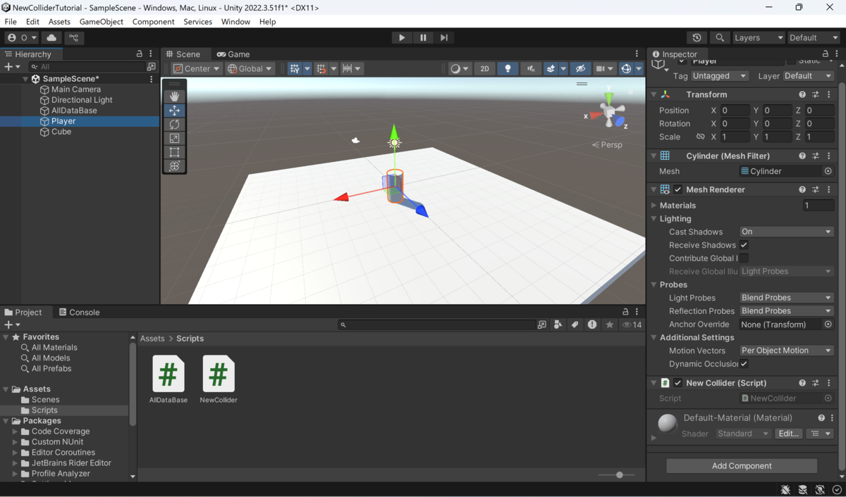The width and height of the screenshot is (846, 497).
Task: Open the Component menu
Action: tap(153, 22)
